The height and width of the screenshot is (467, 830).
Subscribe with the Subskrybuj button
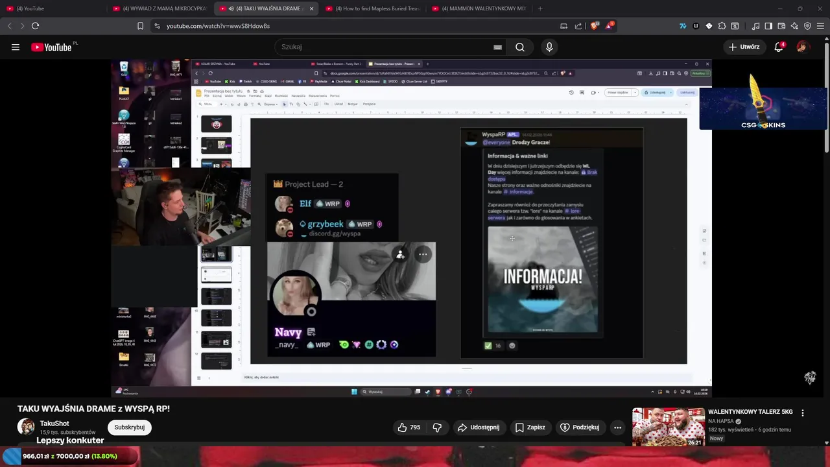[129, 427]
